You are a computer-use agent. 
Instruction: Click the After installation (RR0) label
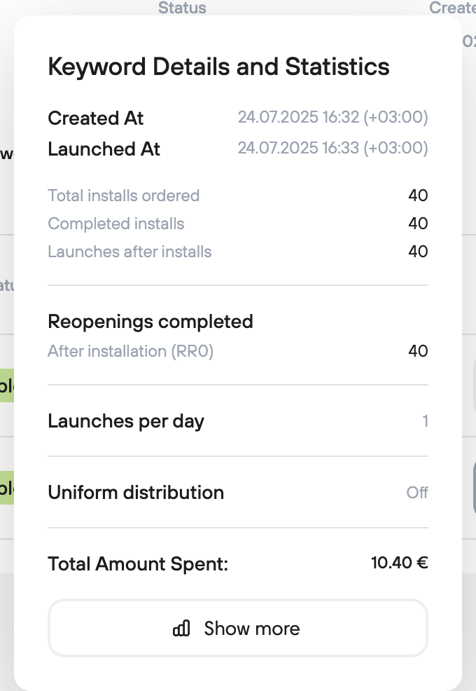pyautogui.click(x=130, y=351)
